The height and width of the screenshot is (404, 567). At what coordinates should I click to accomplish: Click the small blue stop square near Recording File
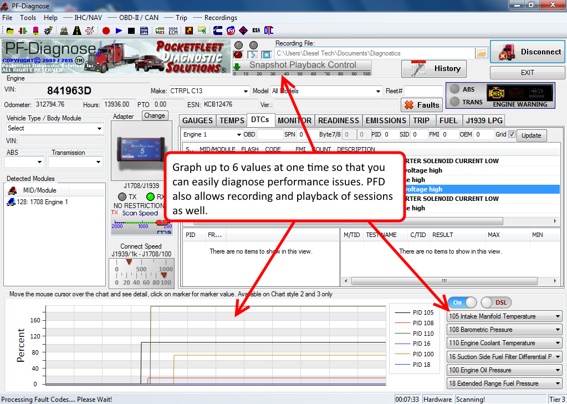pyautogui.click(x=267, y=55)
